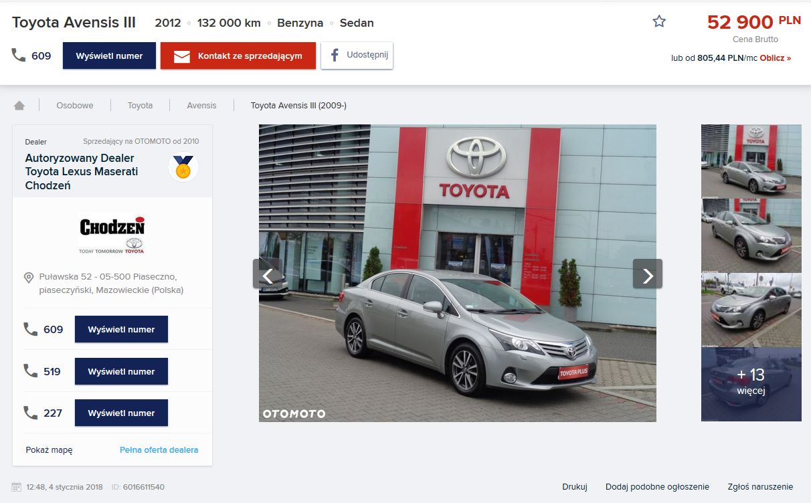Show the previous car photo

pyautogui.click(x=268, y=274)
